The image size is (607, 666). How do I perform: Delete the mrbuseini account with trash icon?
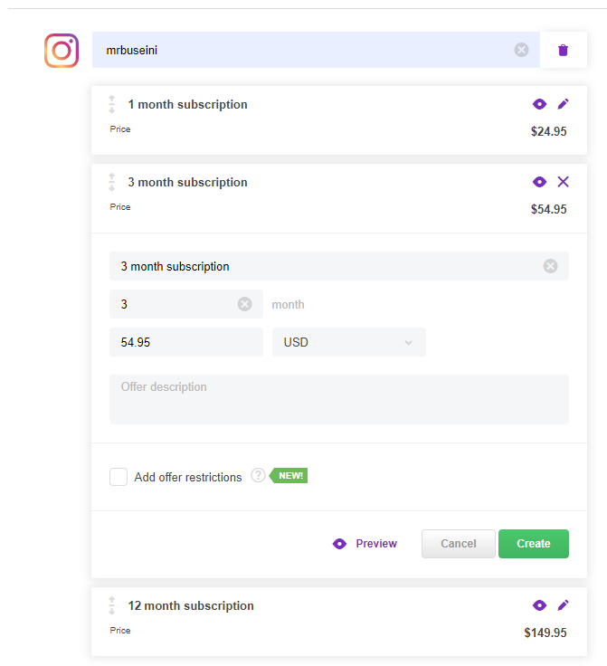(x=563, y=50)
